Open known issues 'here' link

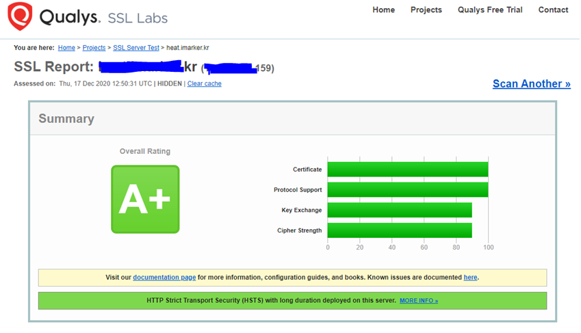pyautogui.click(x=470, y=278)
